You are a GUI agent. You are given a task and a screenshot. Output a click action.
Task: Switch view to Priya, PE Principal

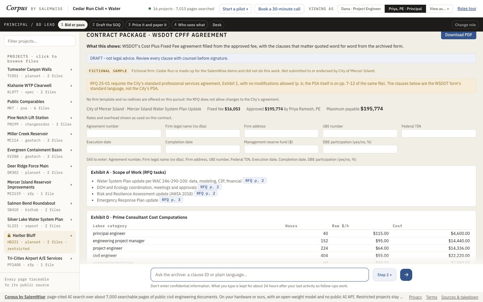[x=405, y=9]
